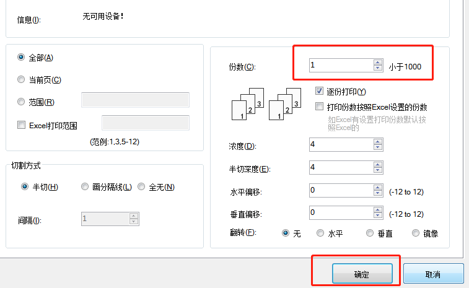The image size is (469, 288).
Task: Decrease half-cut depth with down arrow
Action: [377, 170]
